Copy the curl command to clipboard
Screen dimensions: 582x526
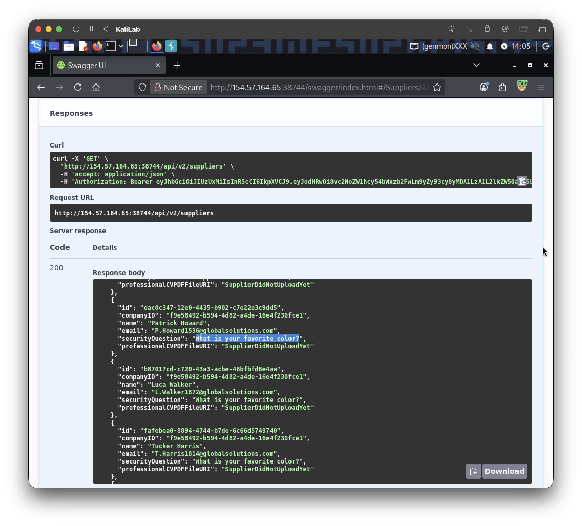(522, 181)
